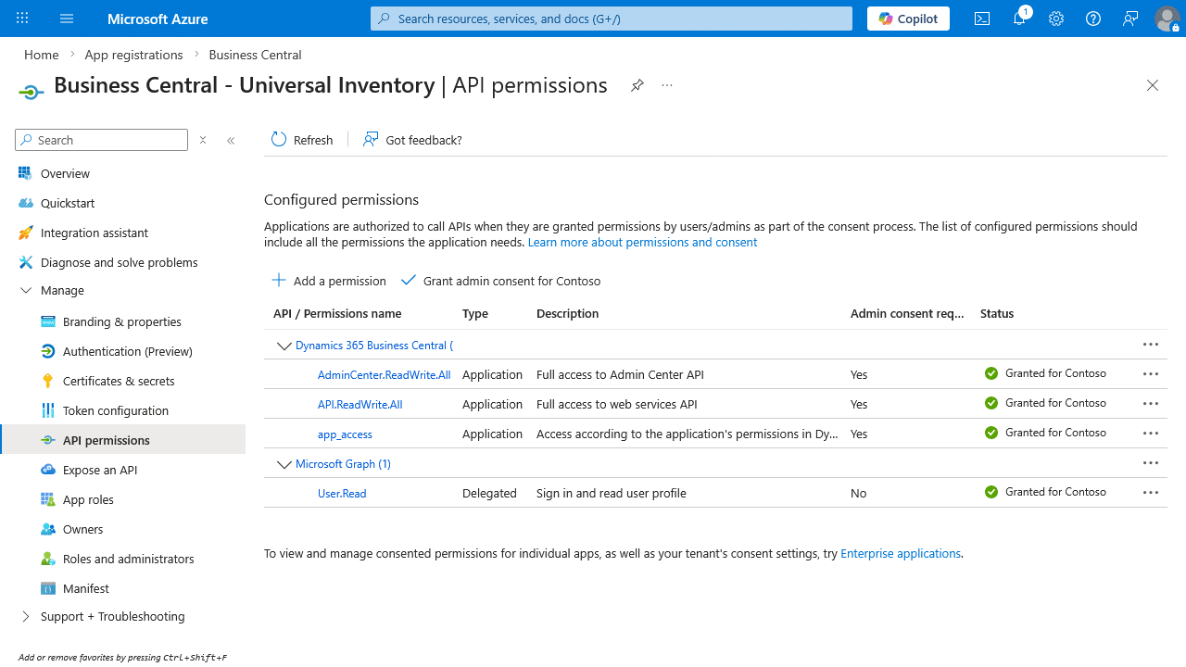1186x667 pixels.
Task: Open the Copilot button
Action: [x=908, y=19]
